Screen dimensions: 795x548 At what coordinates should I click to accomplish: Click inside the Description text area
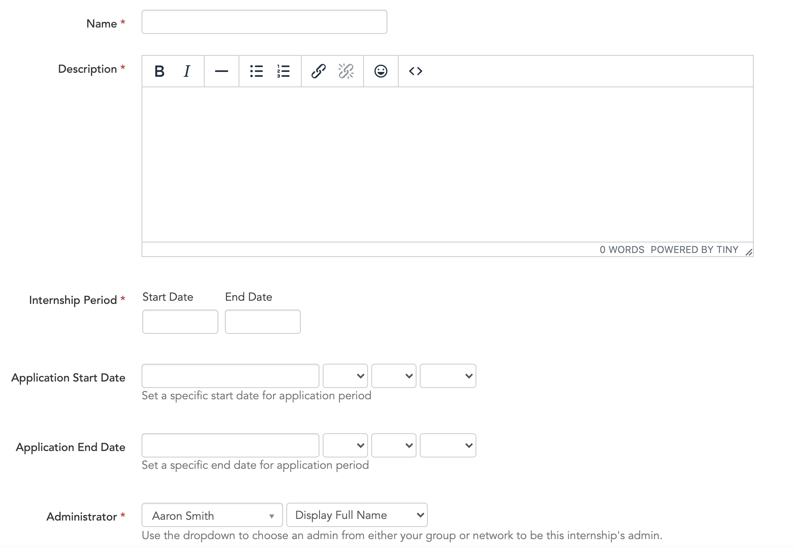coord(447,164)
